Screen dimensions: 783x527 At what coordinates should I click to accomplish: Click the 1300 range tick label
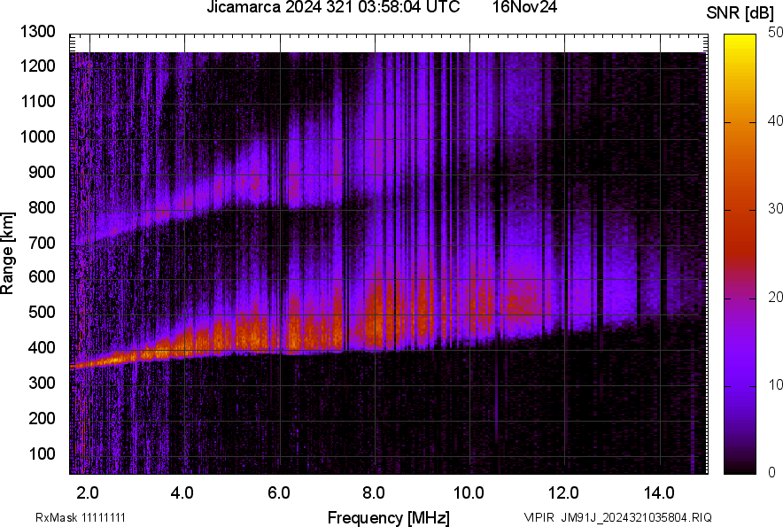point(37,32)
